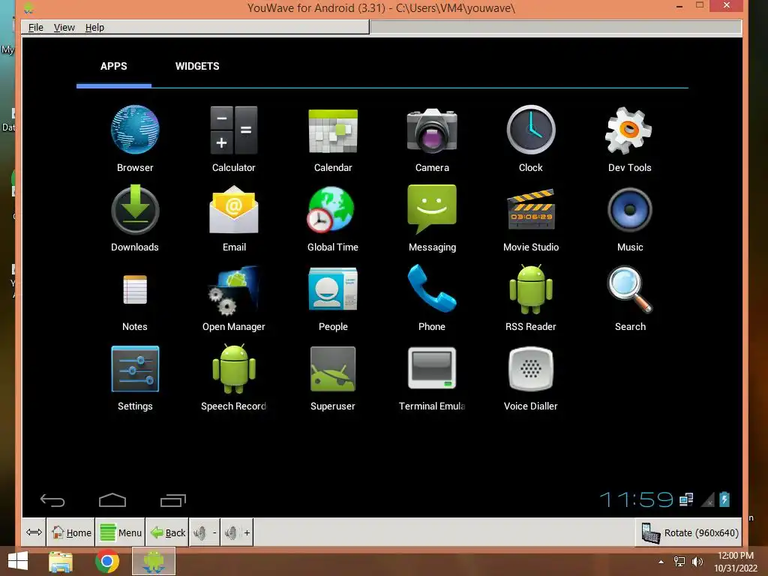
Task: Click the YouWave Back button
Action: [x=167, y=532]
